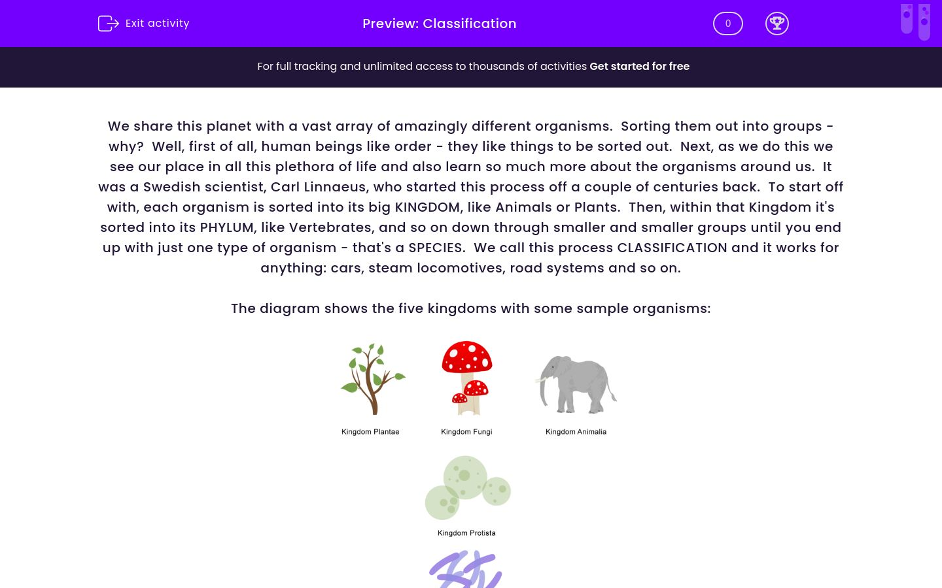Open the trophy achievements icon
Image resolution: width=942 pixels, height=588 pixels.
coord(777,23)
